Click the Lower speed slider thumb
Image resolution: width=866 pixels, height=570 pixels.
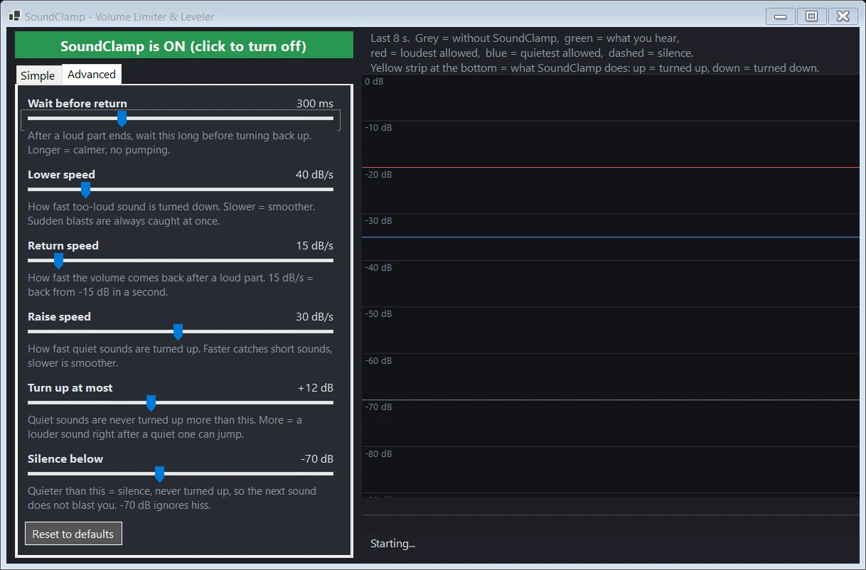click(x=85, y=190)
